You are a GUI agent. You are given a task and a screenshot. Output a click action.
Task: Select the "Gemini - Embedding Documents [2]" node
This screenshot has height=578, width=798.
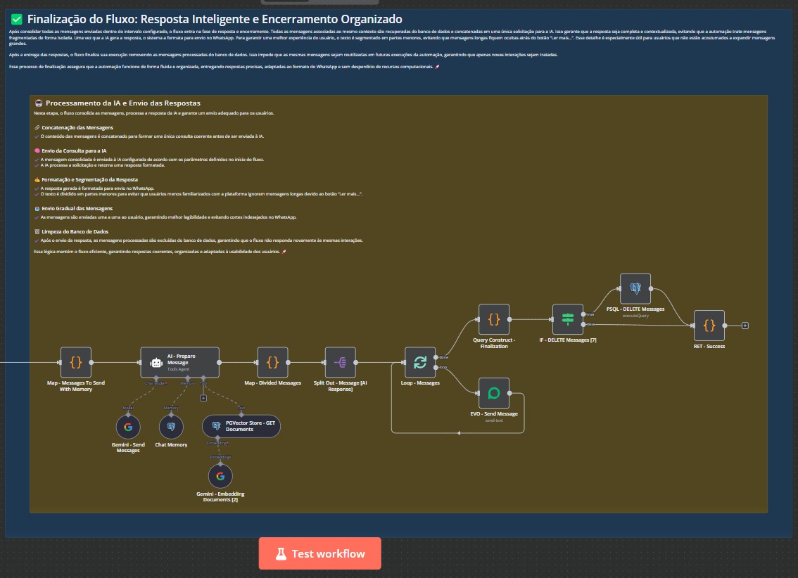tap(220, 476)
